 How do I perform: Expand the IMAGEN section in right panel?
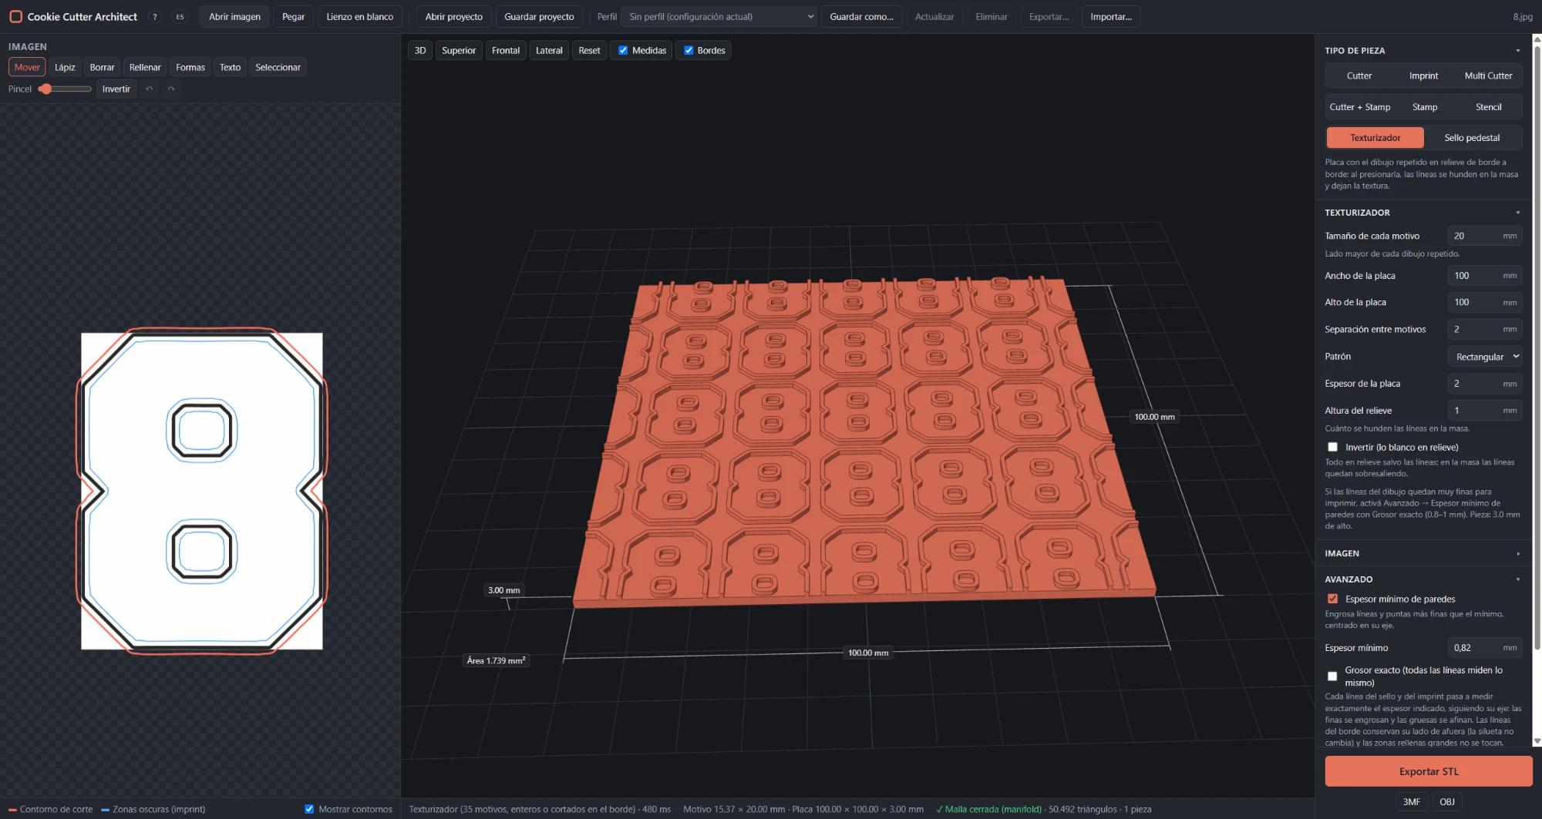coord(1518,554)
